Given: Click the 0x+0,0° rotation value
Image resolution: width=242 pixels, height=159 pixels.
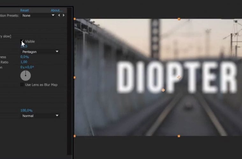Looking at the screenshot, I should 27,67.
